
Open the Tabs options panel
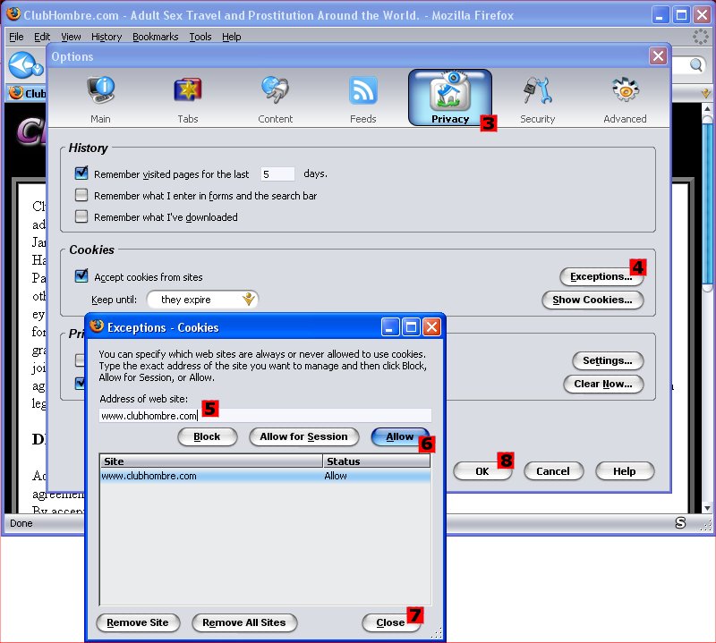[188, 98]
